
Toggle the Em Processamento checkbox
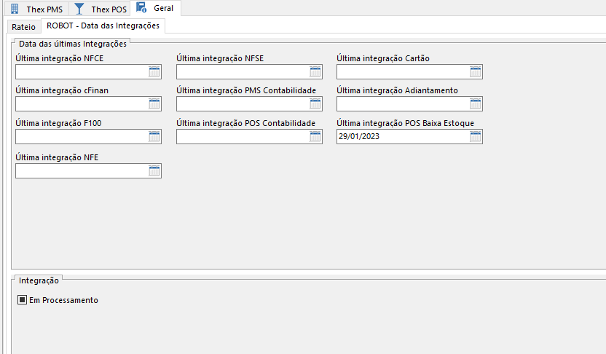[x=23, y=300]
